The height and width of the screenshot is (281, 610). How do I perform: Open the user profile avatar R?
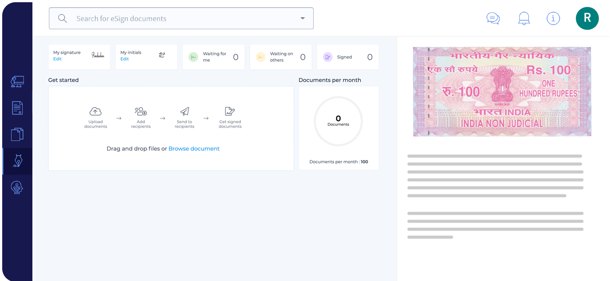pyautogui.click(x=587, y=18)
